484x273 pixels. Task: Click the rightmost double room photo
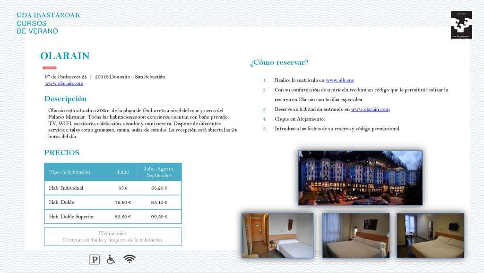[430, 235]
